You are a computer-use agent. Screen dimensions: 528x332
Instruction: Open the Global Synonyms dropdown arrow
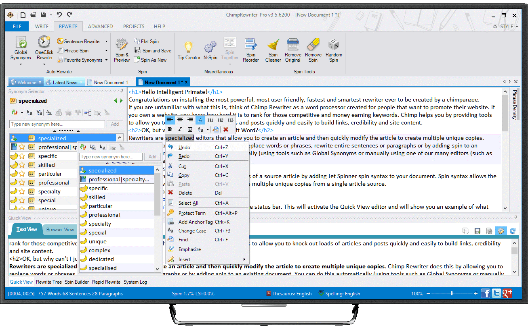point(21,65)
